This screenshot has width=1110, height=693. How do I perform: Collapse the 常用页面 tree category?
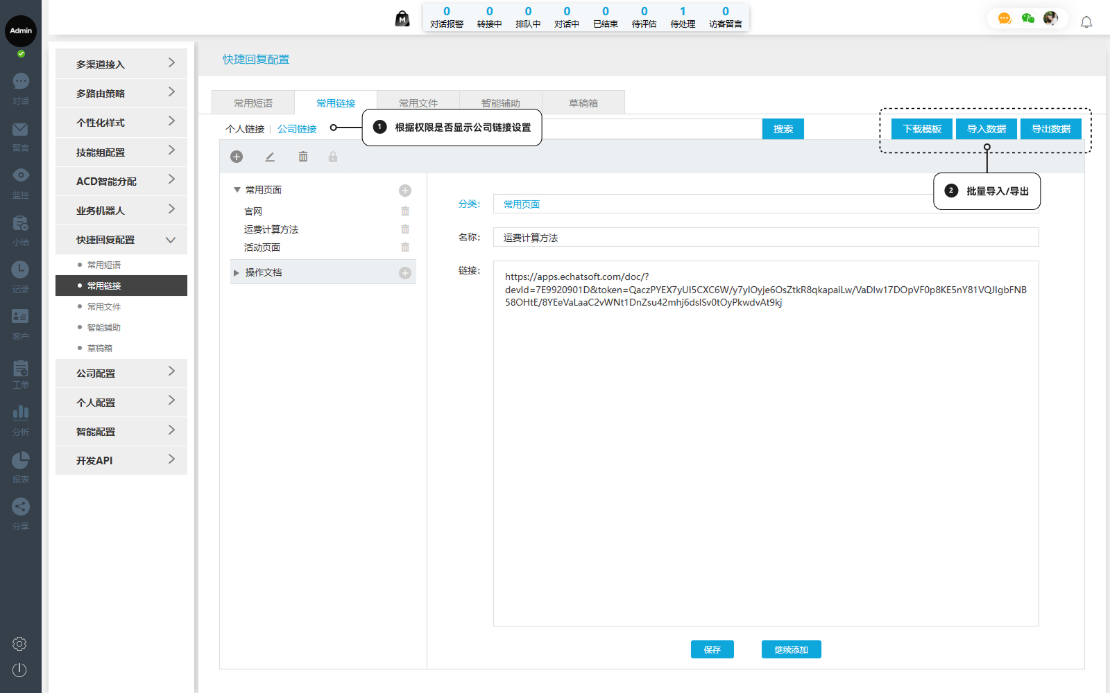click(237, 190)
